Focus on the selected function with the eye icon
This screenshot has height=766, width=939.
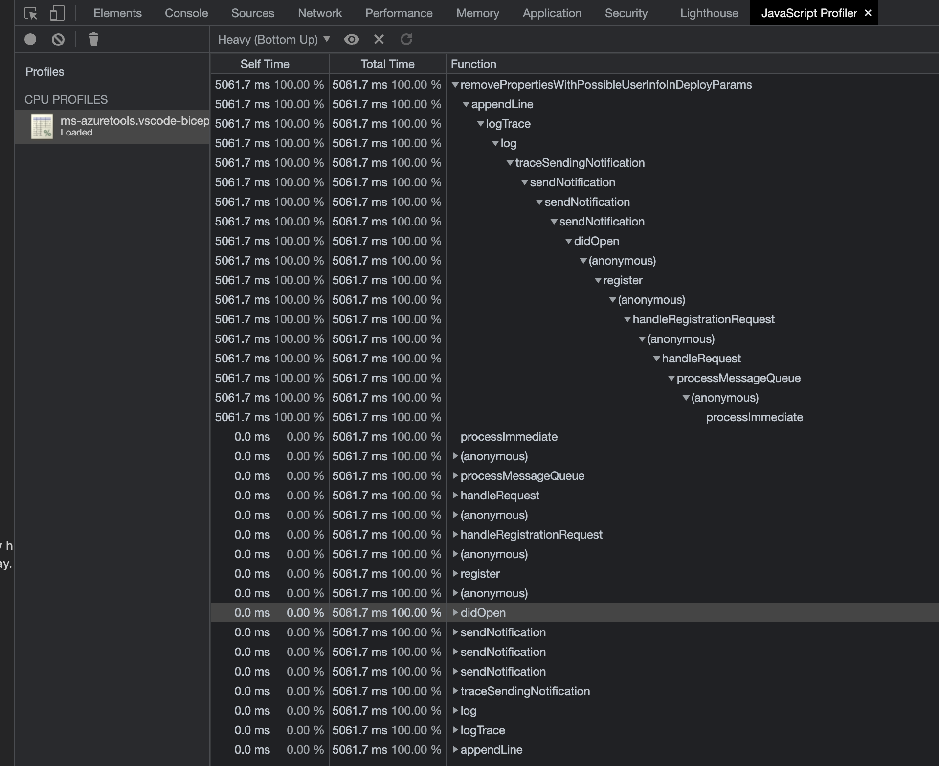(351, 39)
